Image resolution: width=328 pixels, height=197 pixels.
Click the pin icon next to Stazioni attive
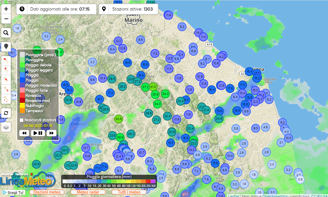(104, 9)
